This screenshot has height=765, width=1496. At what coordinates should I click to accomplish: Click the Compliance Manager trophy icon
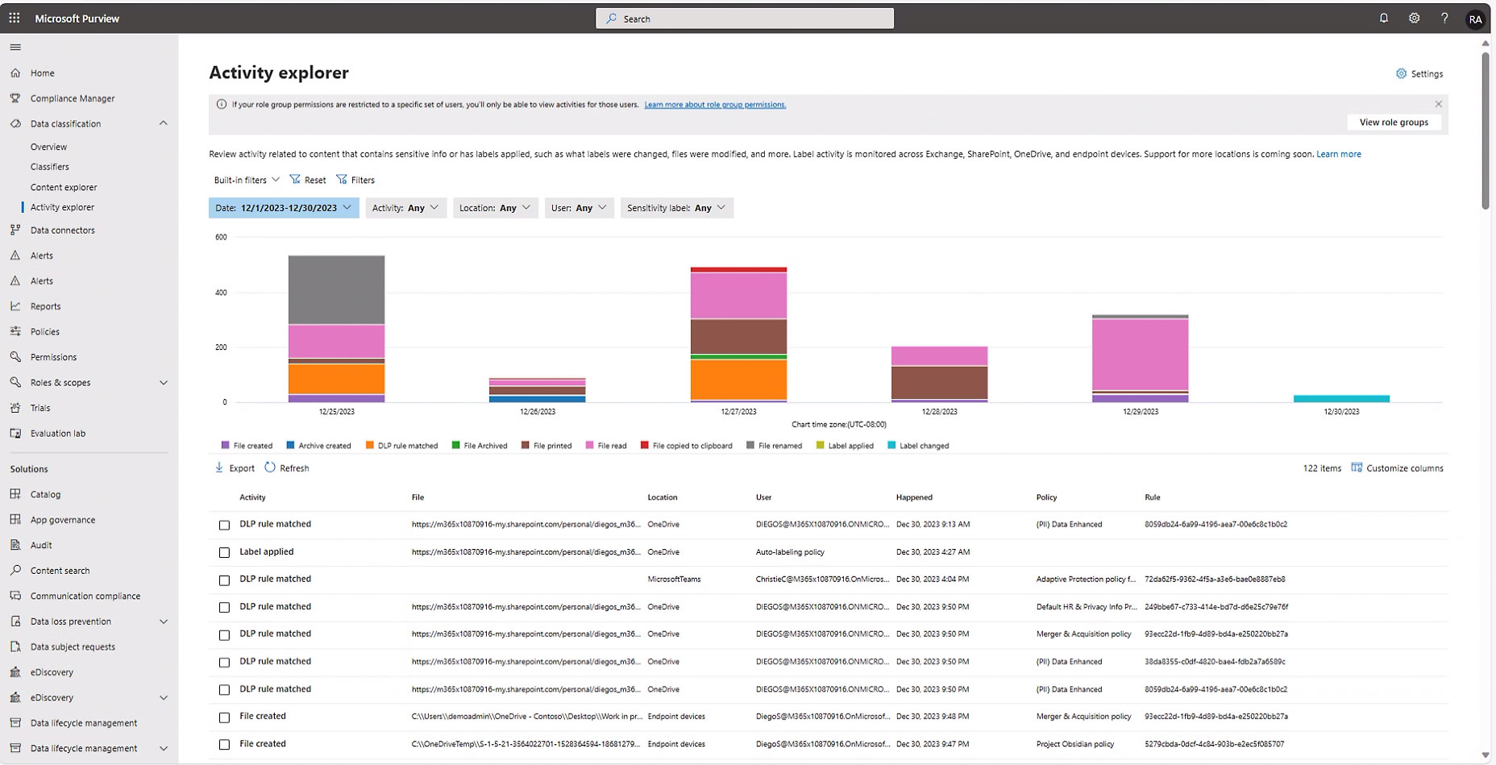pyautogui.click(x=15, y=98)
